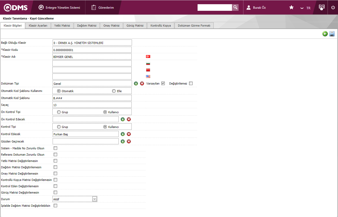The image size is (338, 217).
Task: Select document type with green arrow
Action: pos(136,83)
